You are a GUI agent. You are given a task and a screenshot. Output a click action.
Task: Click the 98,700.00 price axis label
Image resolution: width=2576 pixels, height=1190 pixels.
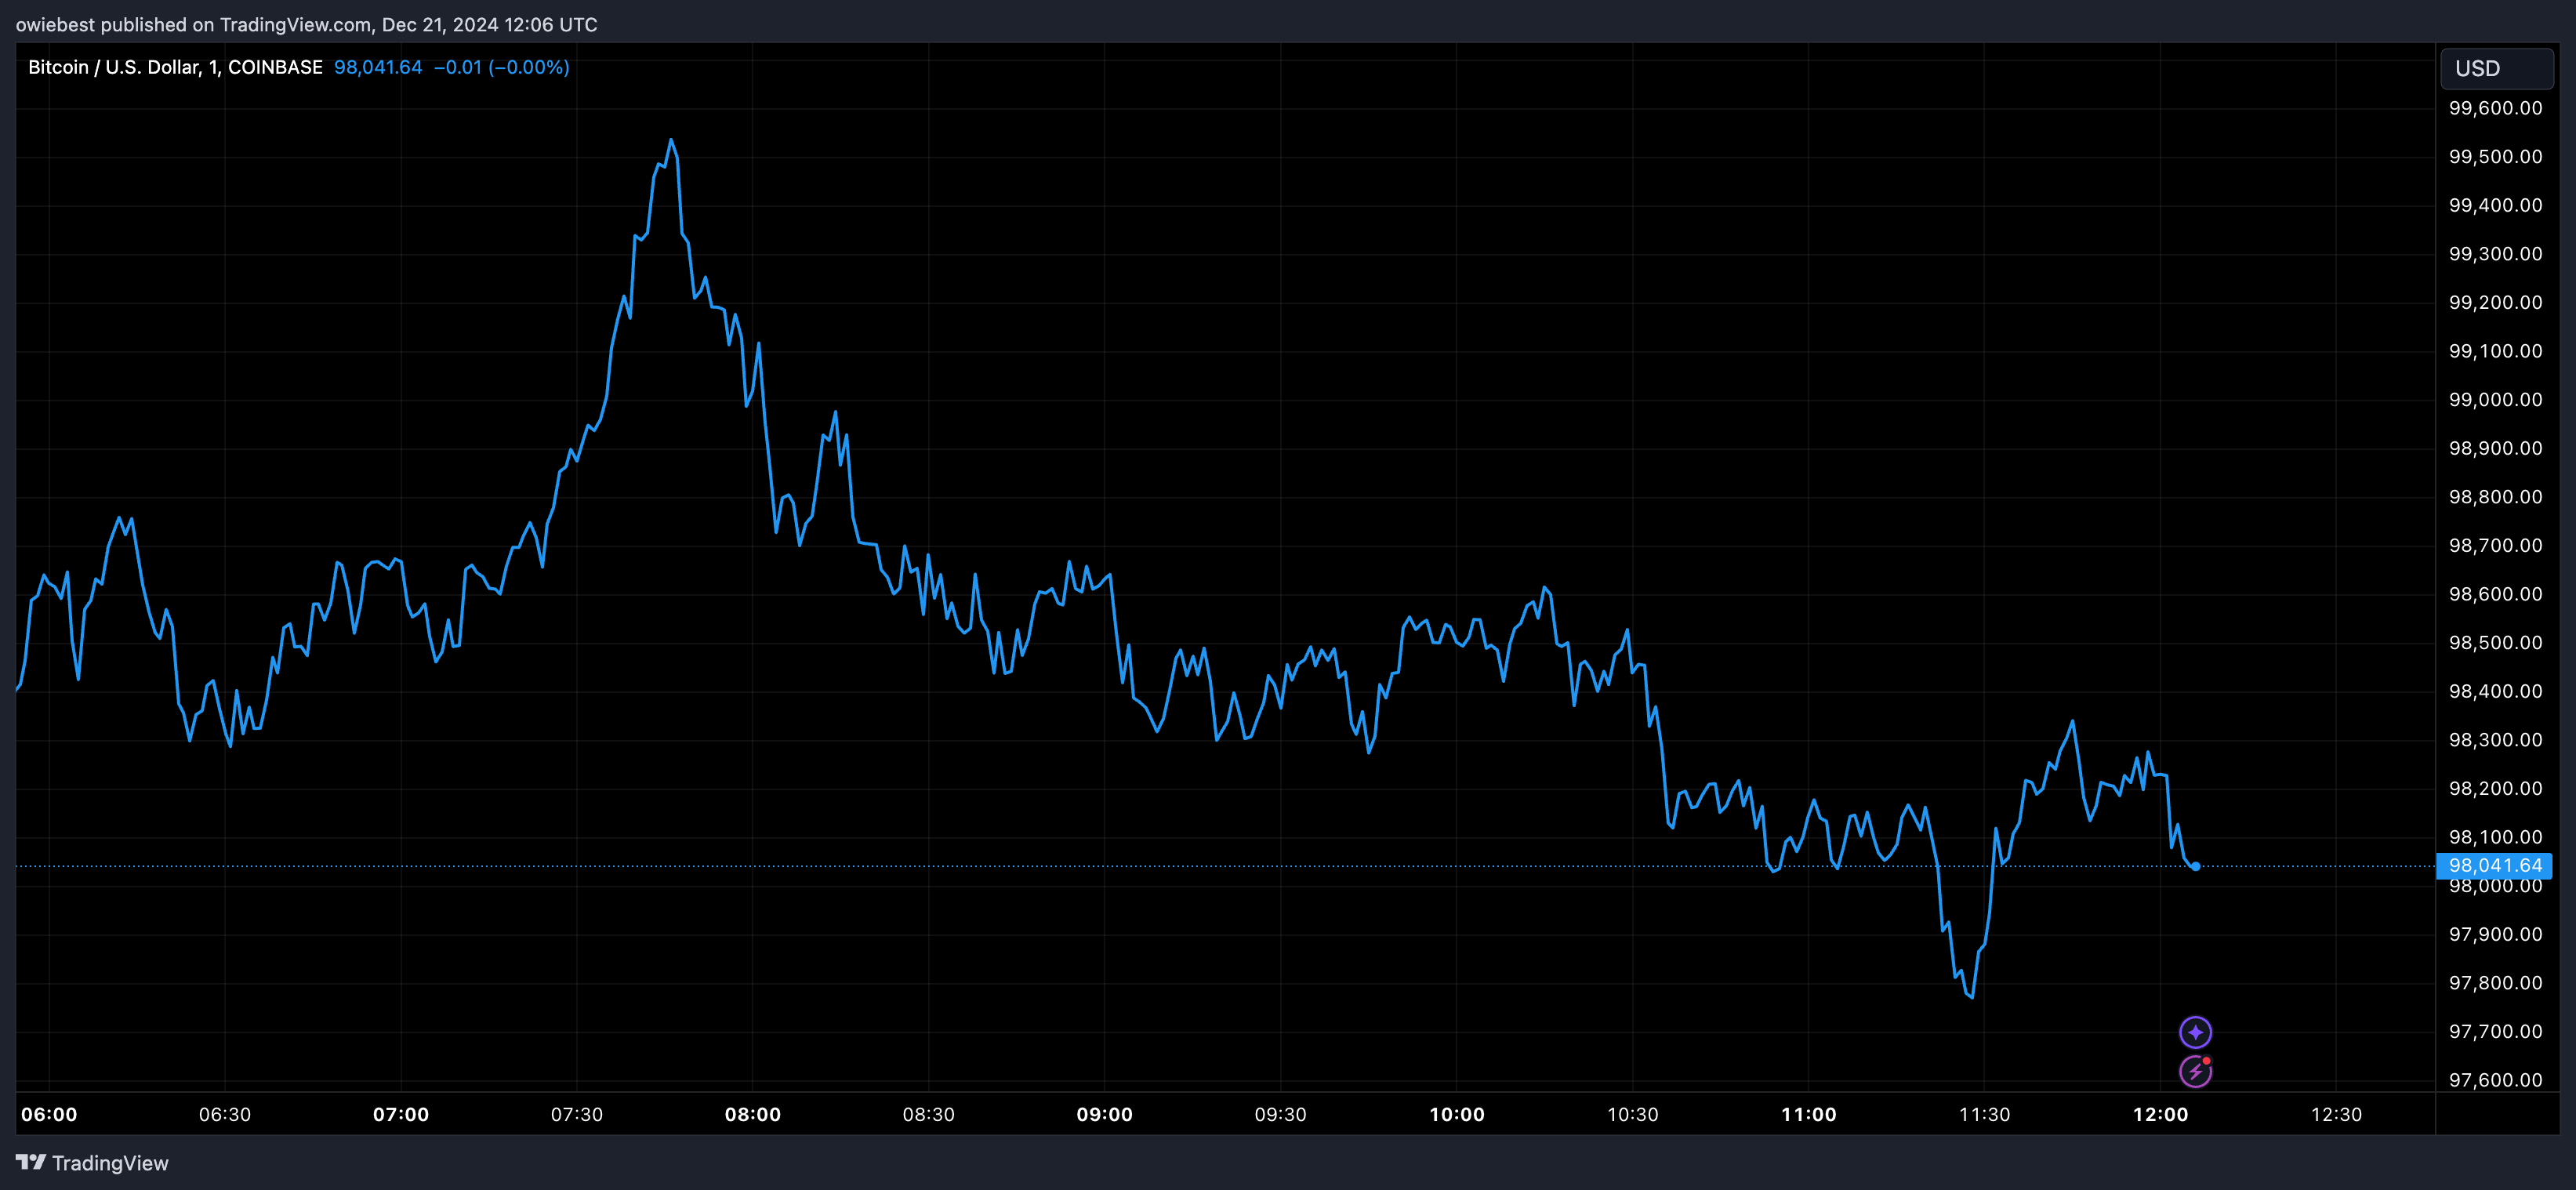2495,545
